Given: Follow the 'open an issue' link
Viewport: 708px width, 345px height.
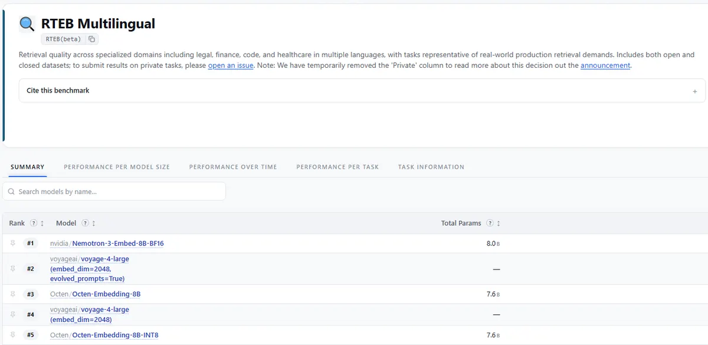Looking at the screenshot, I should tap(231, 65).
